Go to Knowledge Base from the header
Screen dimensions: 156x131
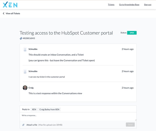coord(129,5)
